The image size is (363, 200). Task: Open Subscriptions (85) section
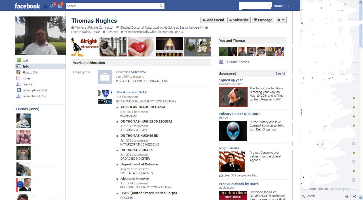35,90
